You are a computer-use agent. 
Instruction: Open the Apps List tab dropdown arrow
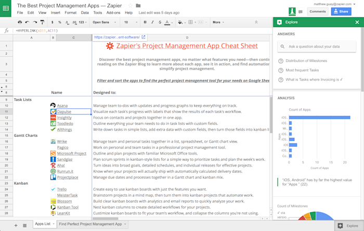tap(54, 224)
